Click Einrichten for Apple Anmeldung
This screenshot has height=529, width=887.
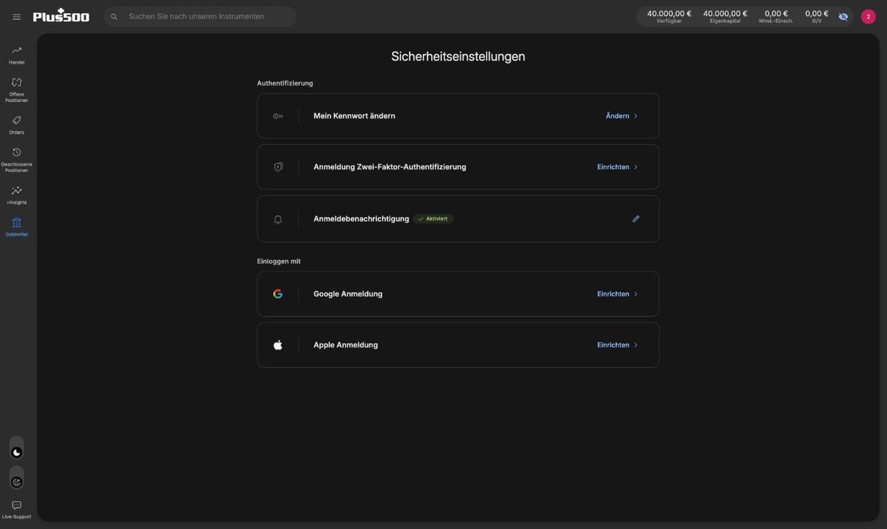pos(613,345)
